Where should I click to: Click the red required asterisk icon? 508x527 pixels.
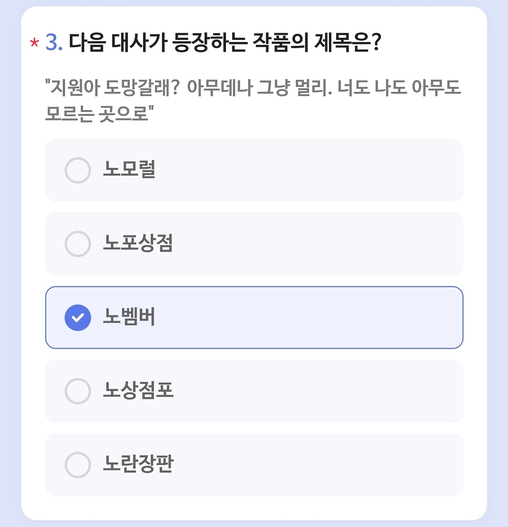coord(34,43)
